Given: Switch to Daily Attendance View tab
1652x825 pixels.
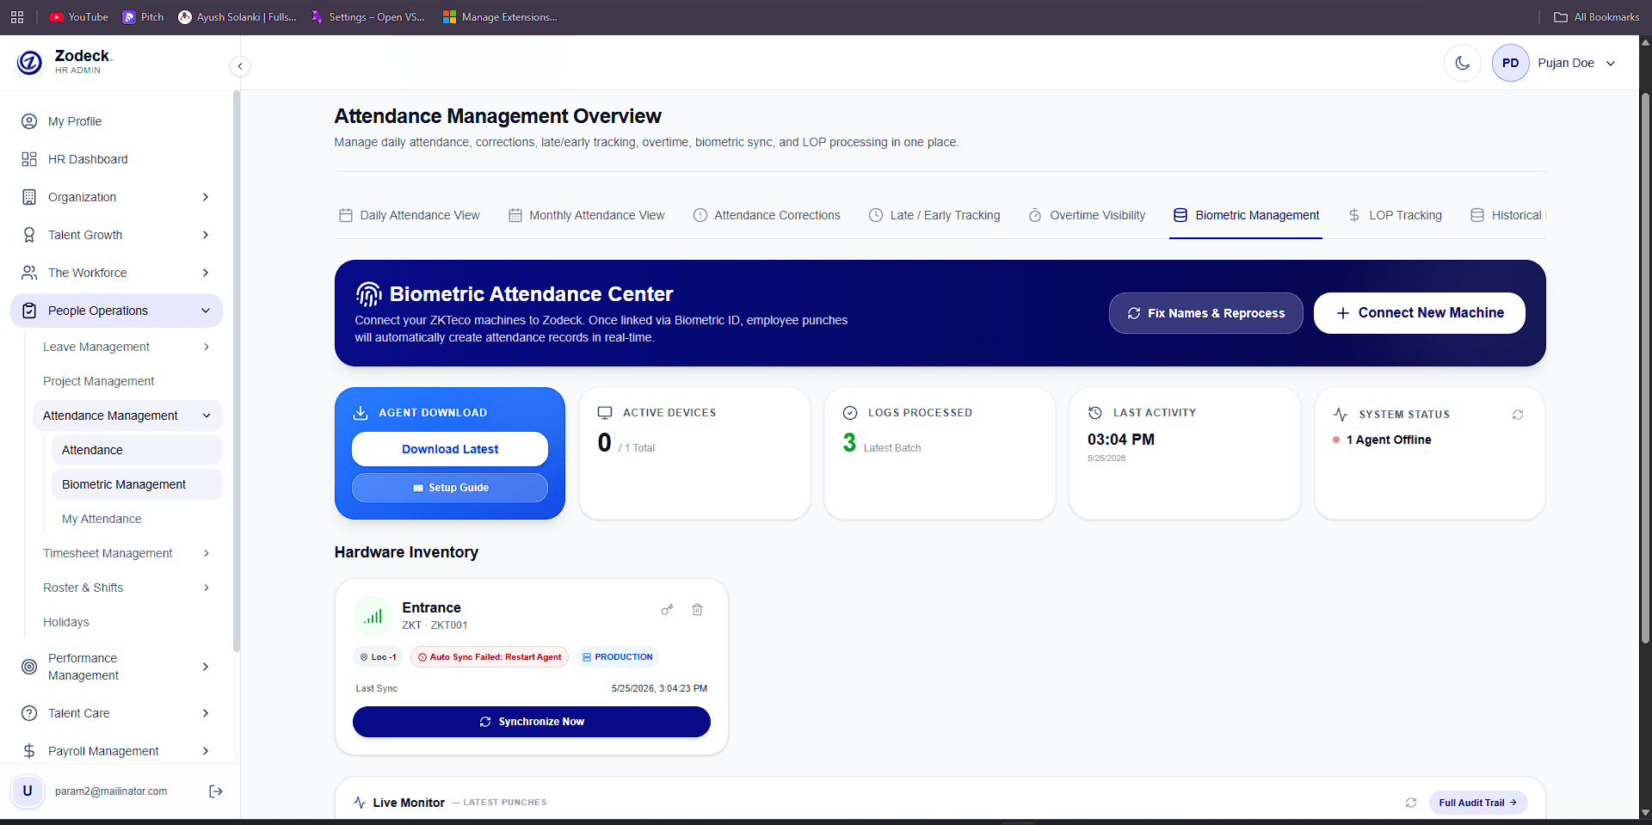Looking at the screenshot, I should tap(410, 215).
